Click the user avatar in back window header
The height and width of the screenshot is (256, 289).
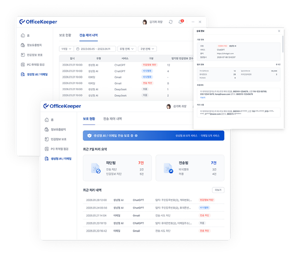coord(144,22)
